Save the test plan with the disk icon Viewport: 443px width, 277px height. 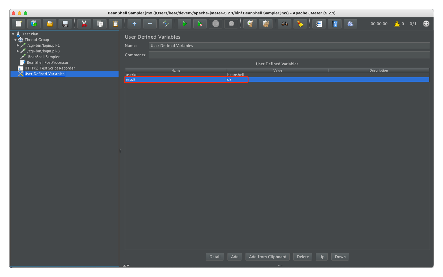click(x=65, y=24)
